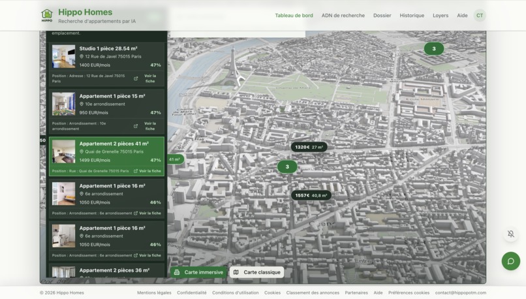This screenshot has height=299, width=526.
Task: Open Conditions d'utilisation footer link
Action: pos(235,292)
